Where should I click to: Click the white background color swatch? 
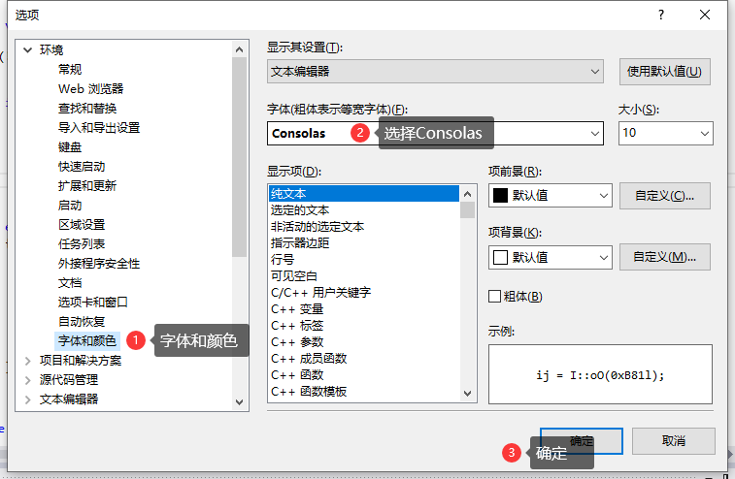pyautogui.click(x=501, y=257)
